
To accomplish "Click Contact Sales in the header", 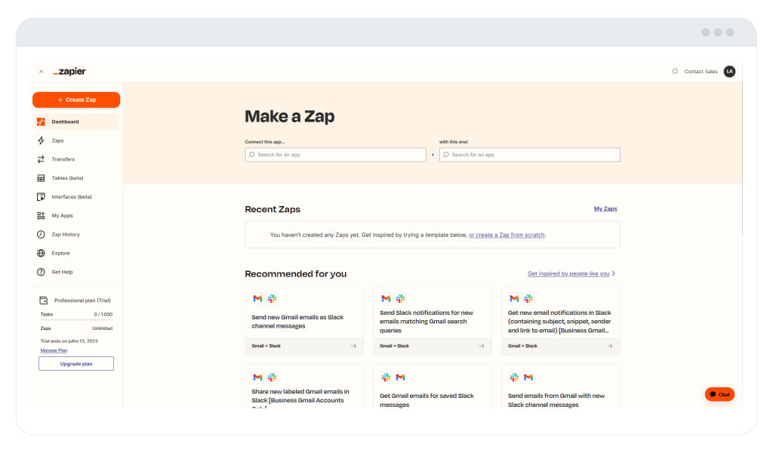I will point(701,72).
